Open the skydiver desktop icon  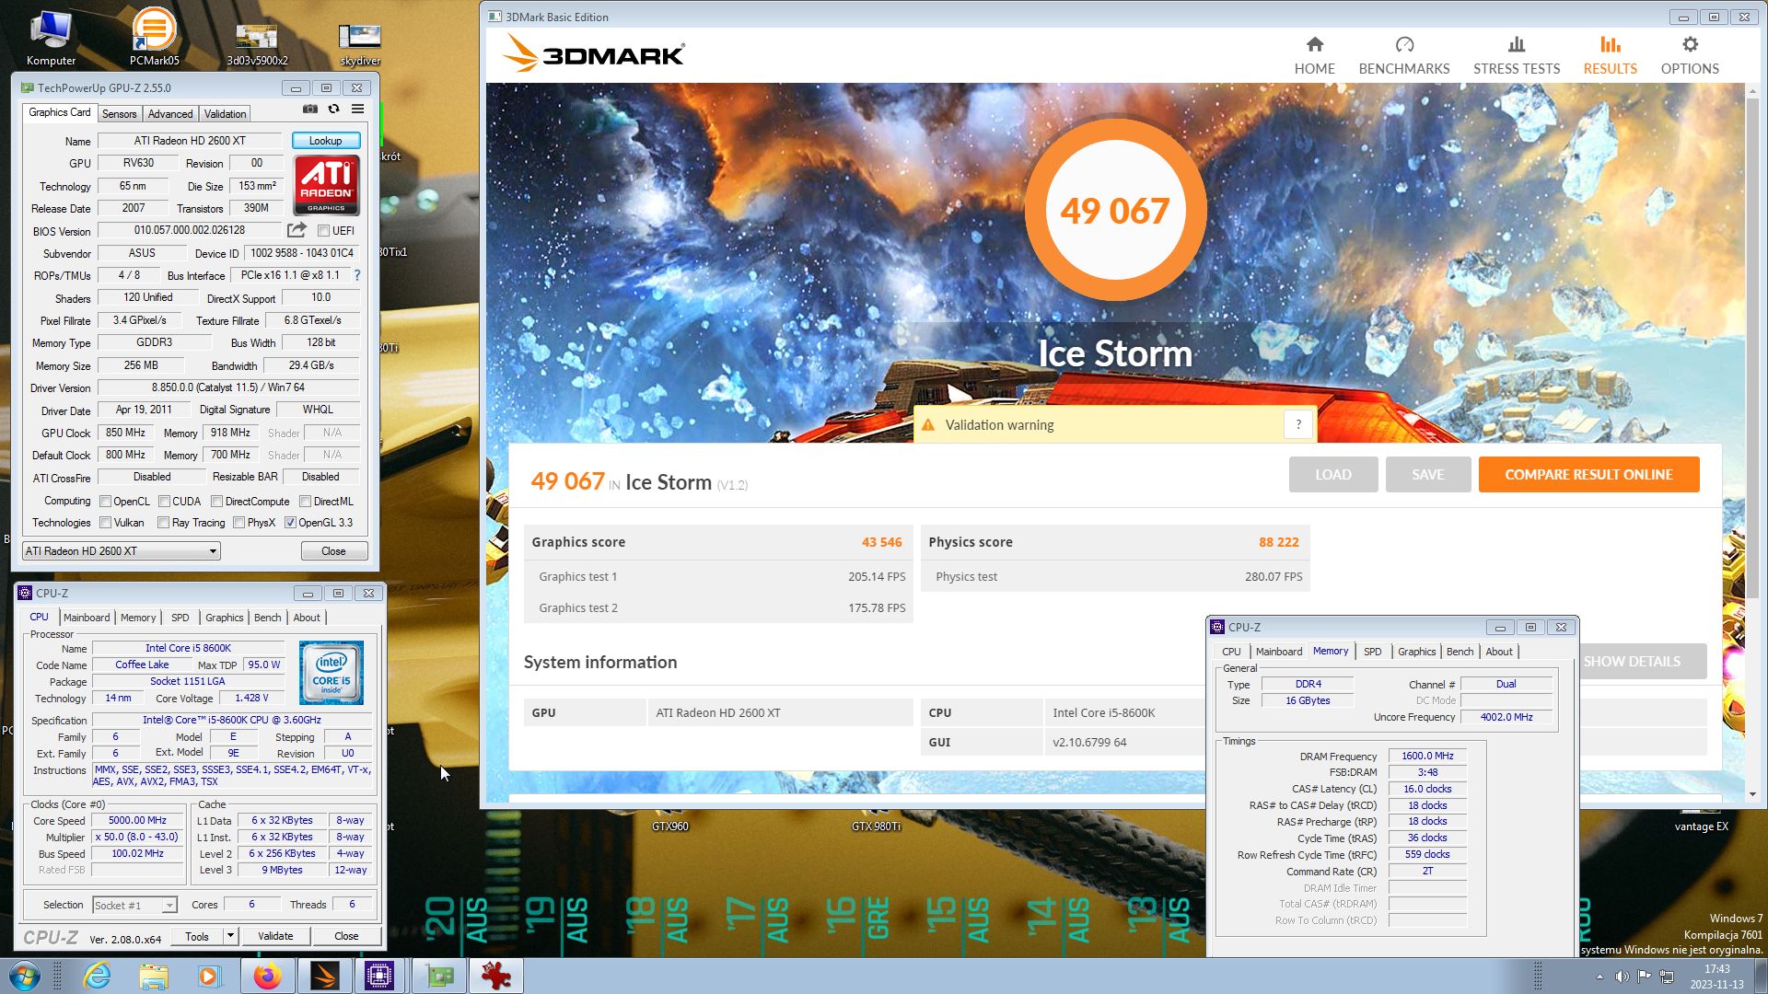coord(360,41)
